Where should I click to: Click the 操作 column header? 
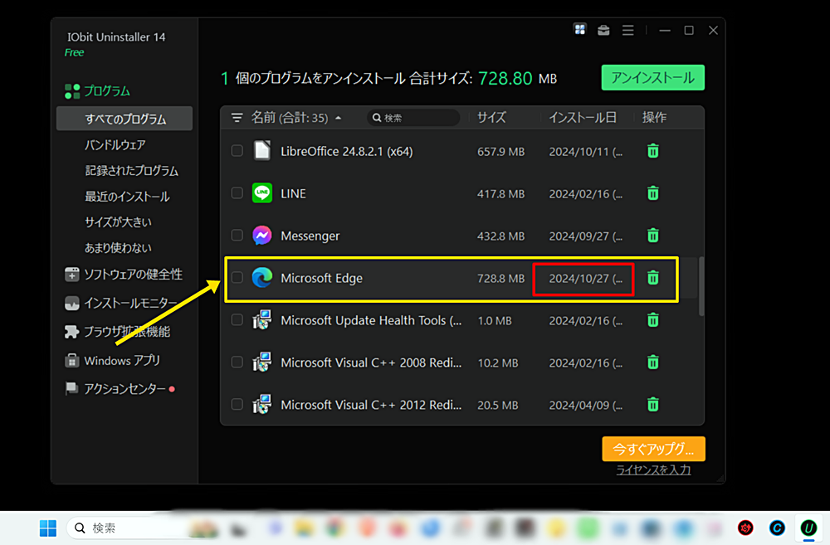(654, 118)
